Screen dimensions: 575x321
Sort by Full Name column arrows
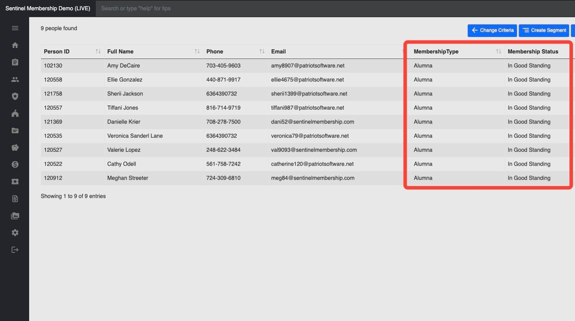(197, 51)
